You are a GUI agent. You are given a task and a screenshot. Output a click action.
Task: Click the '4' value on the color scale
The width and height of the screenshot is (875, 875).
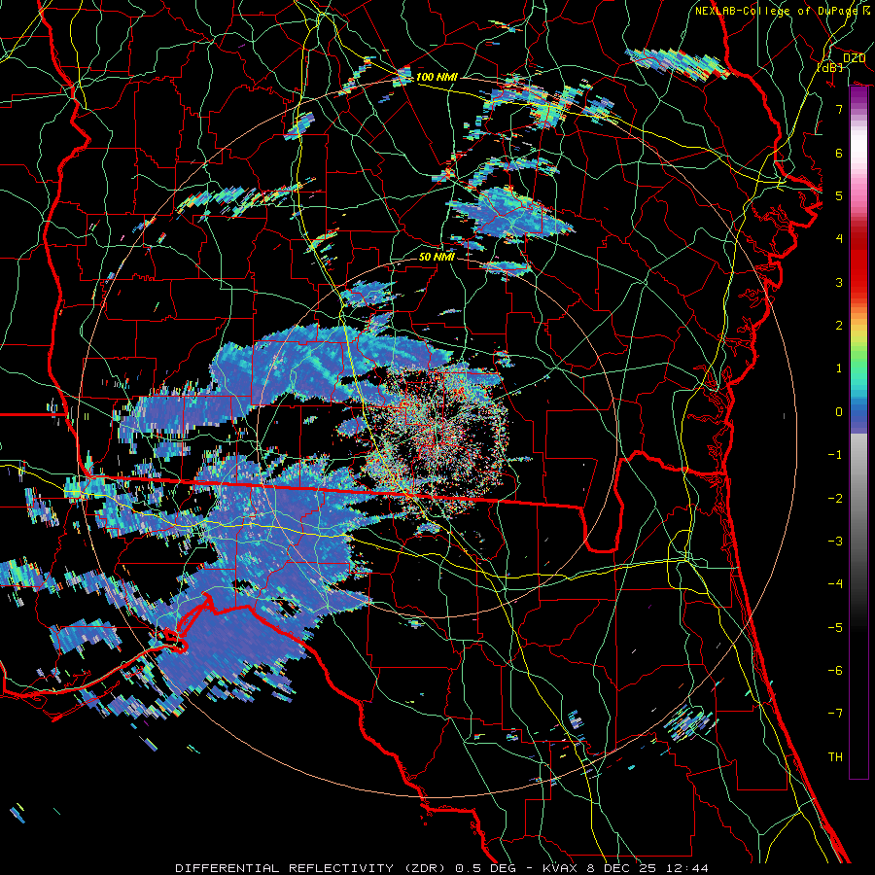tap(839, 239)
